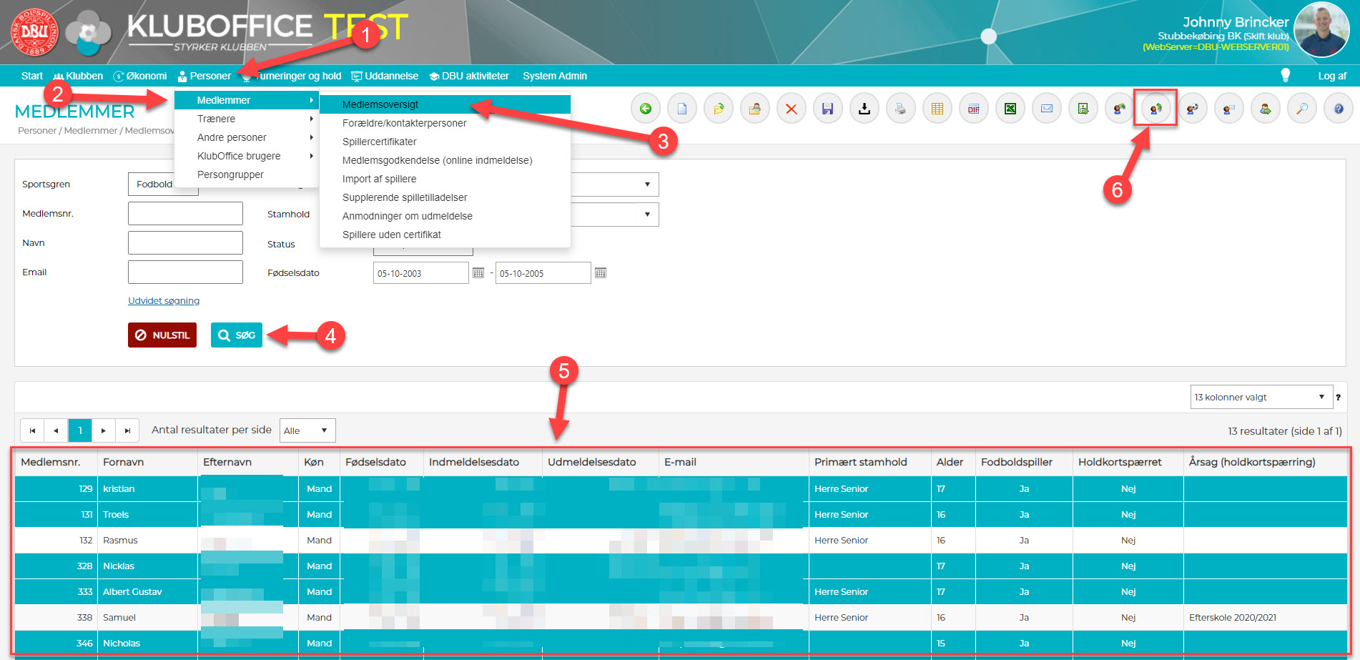Click the red X delete toolbar icon
Screen dimensions: 1360x660
(x=792, y=109)
